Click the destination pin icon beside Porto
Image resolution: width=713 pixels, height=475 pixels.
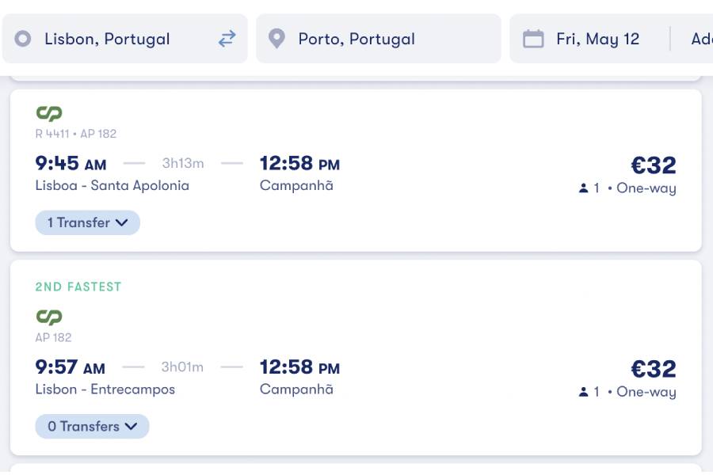pos(276,39)
